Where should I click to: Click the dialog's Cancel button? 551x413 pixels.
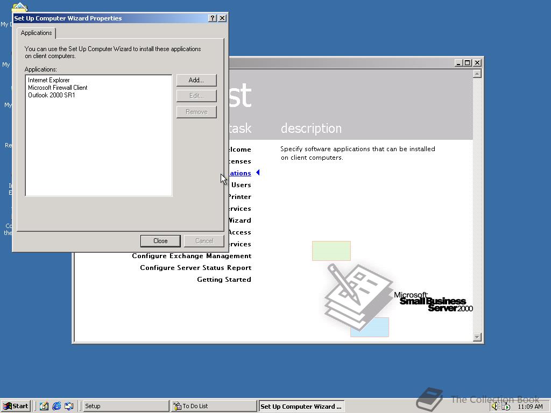coord(204,241)
